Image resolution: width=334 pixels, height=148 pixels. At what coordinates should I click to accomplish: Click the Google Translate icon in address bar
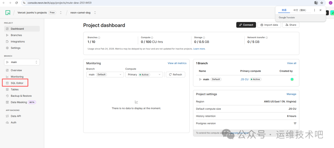(316, 3)
